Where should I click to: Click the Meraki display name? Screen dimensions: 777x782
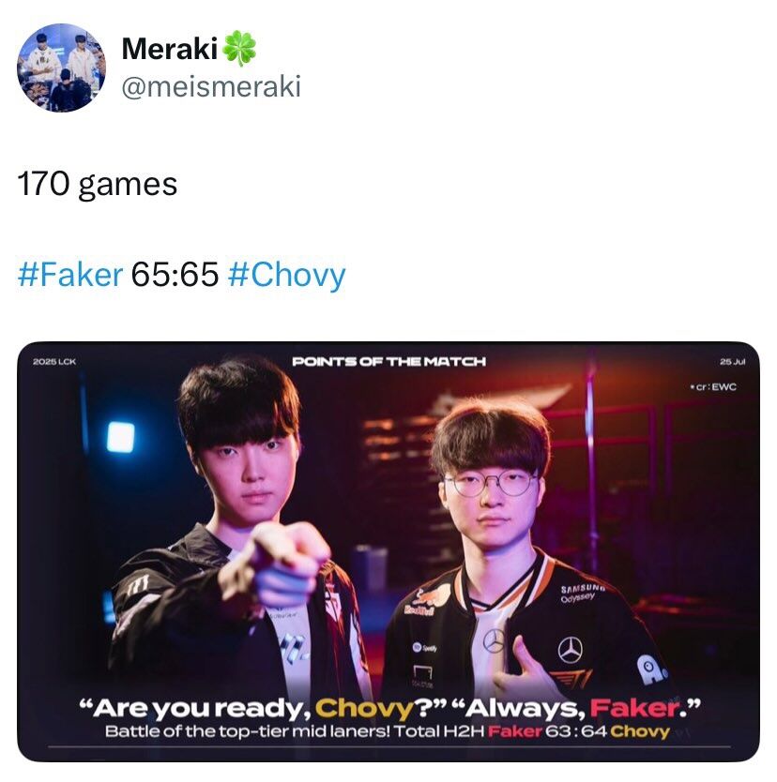pos(170,49)
